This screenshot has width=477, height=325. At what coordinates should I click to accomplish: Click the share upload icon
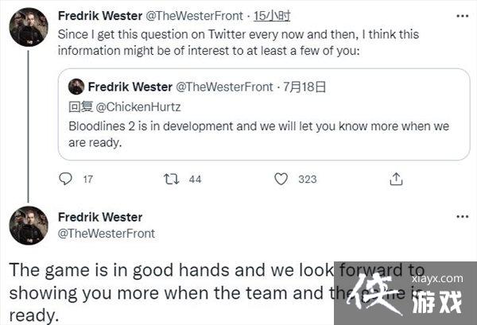coord(396,180)
